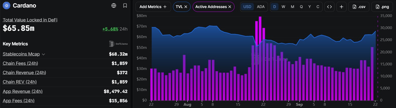Click the $80m left axis label
This screenshot has width=396, height=108.
pos(142,16)
